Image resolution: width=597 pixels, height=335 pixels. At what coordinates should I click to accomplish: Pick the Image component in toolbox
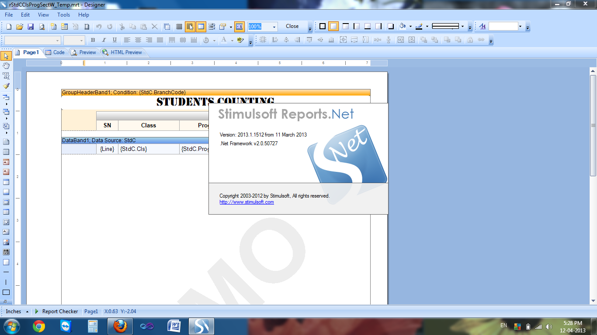click(x=6, y=242)
